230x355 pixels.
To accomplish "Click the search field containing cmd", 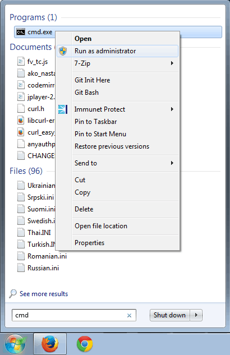I will (74, 315).
